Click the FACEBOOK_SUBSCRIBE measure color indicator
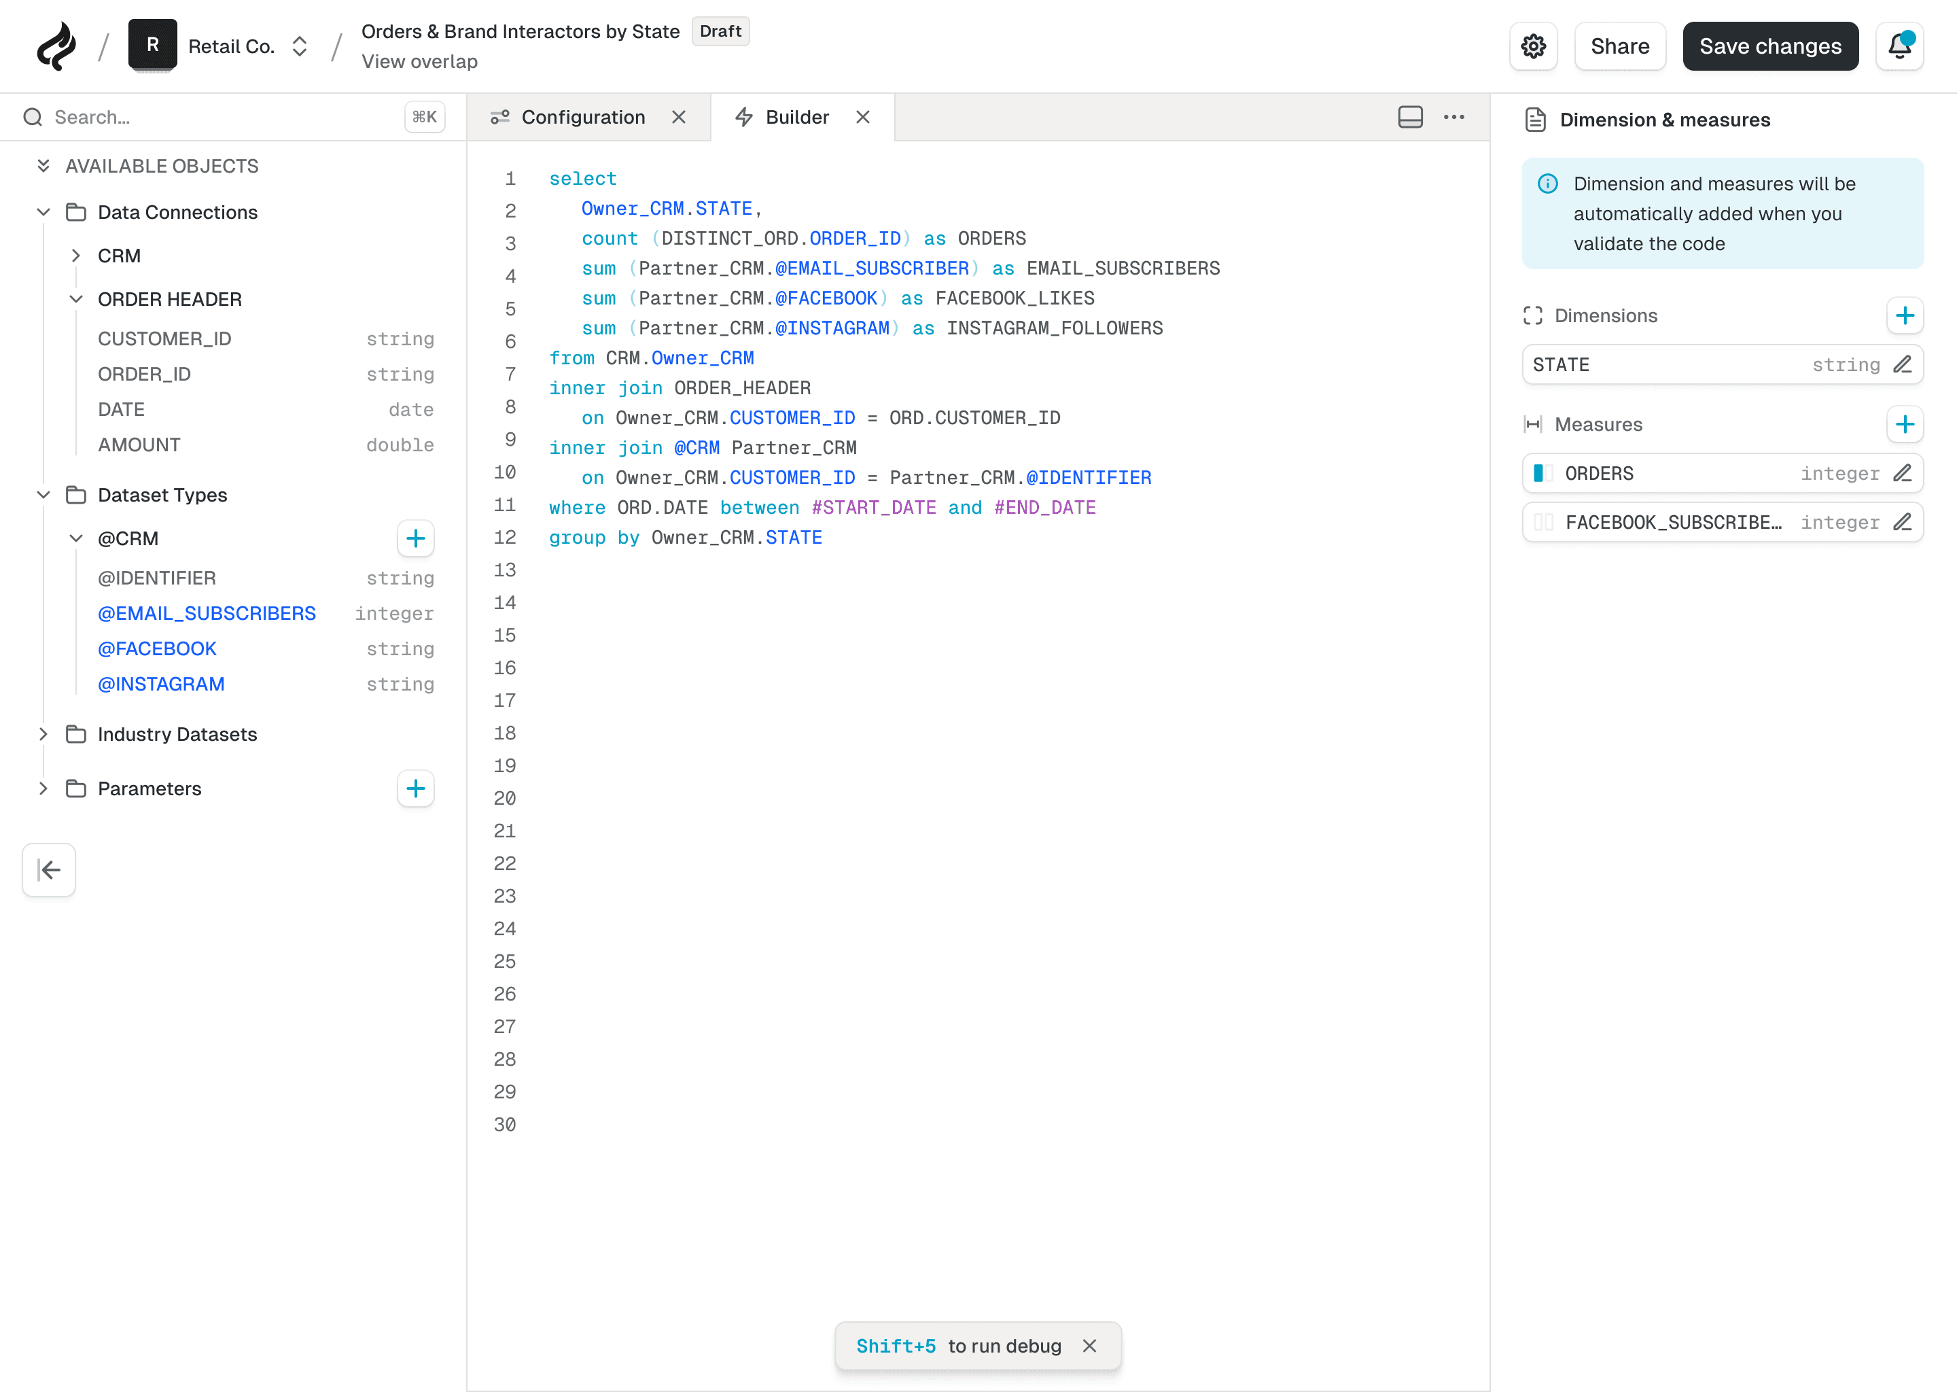 [1543, 522]
